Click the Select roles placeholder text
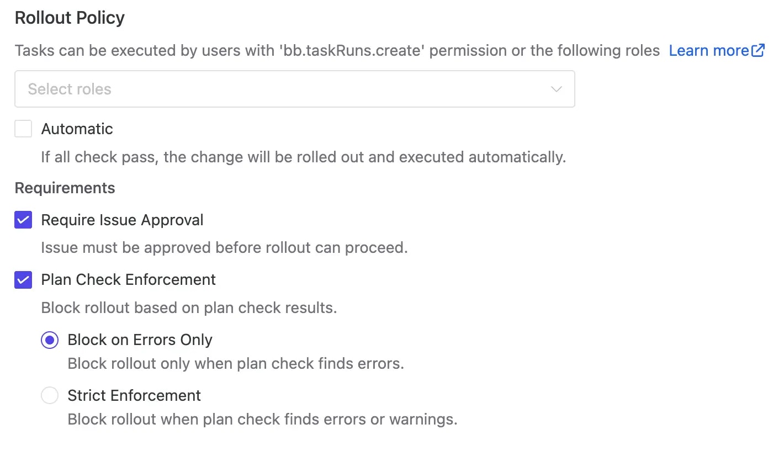This screenshot has height=456, width=784. pyautogui.click(x=69, y=89)
